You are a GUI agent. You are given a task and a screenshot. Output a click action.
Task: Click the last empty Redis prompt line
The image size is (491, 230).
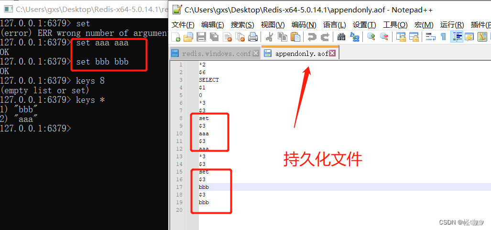pyautogui.click(x=36, y=129)
